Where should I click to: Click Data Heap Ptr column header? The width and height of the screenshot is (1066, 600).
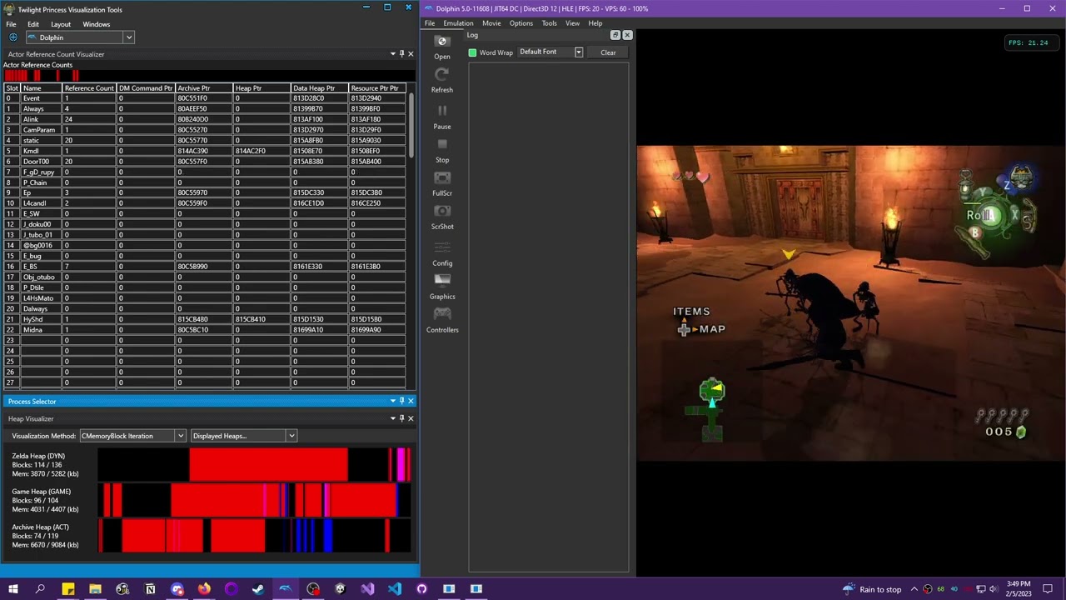click(319, 87)
